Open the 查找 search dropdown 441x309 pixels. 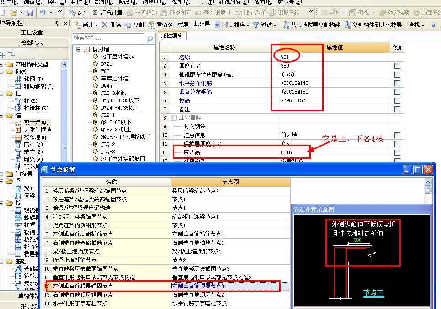(416, 25)
